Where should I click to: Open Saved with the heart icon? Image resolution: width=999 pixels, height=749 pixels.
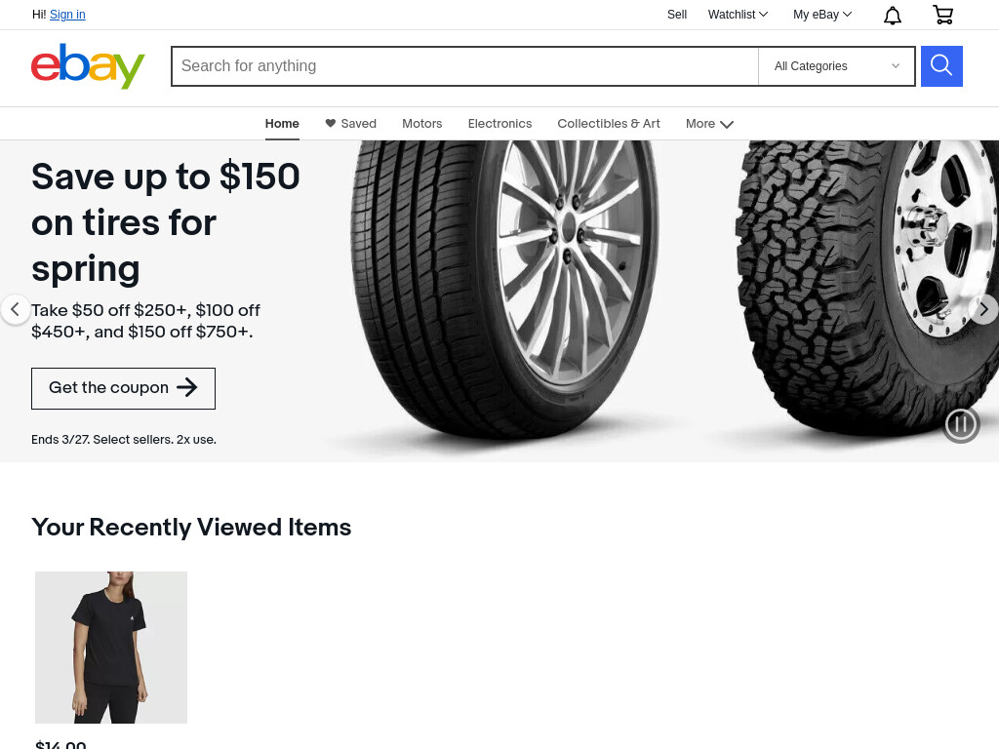pos(350,124)
